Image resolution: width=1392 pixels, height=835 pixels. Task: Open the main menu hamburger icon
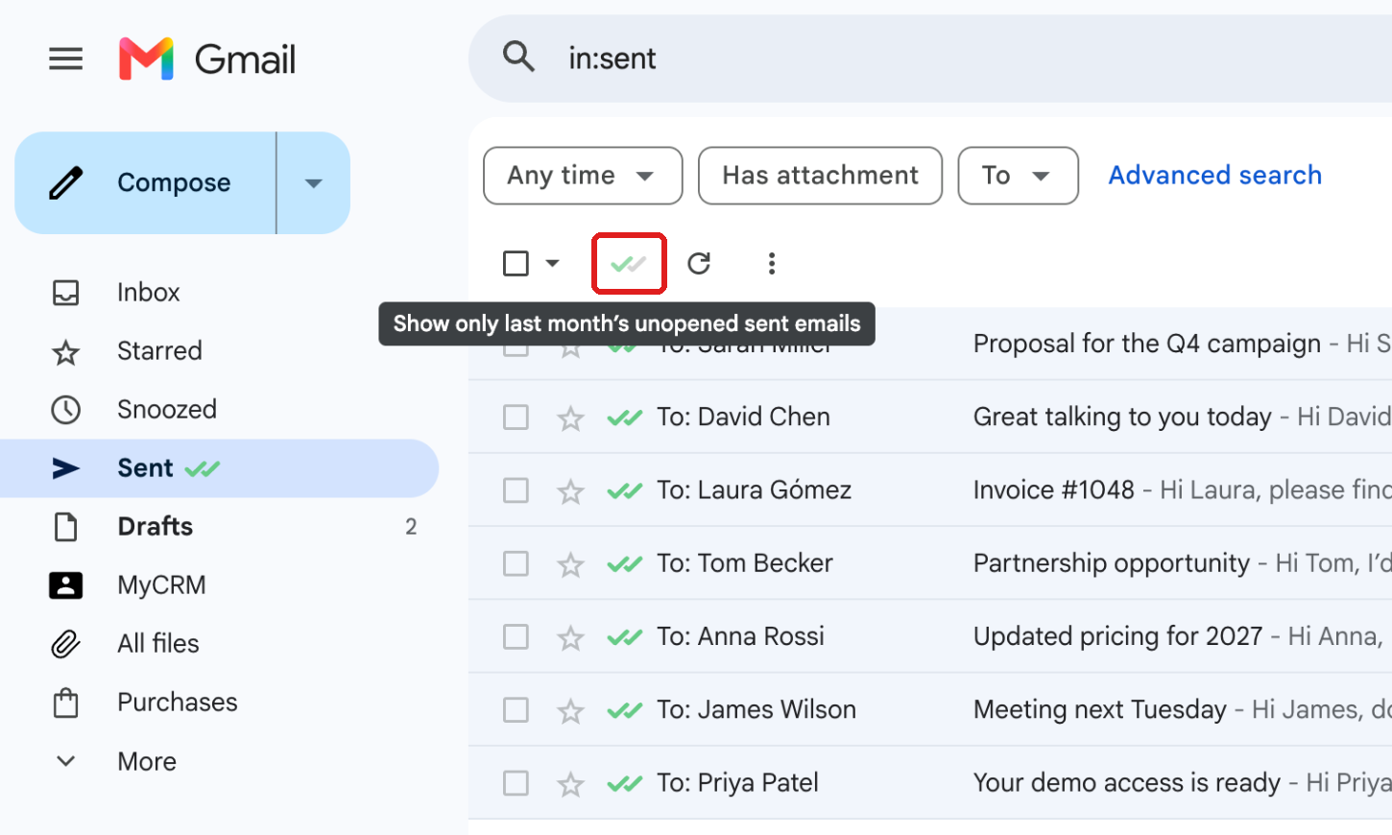[65, 60]
